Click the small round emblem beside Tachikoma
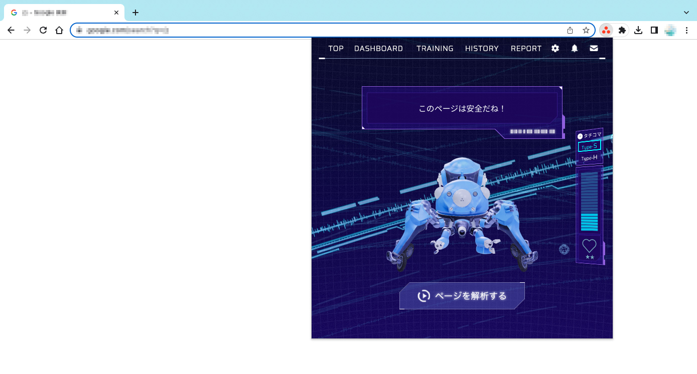 tap(564, 249)
